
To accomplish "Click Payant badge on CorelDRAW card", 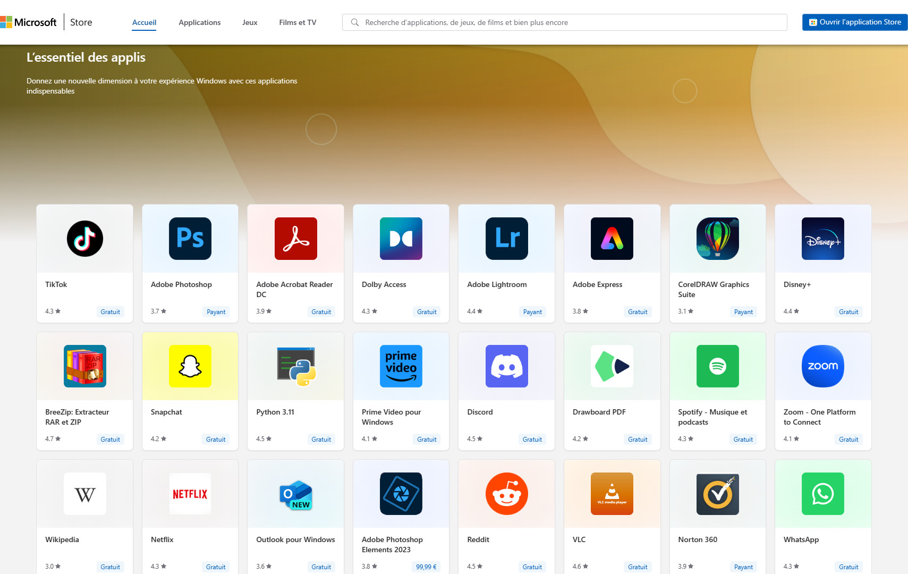I will [x=743, y=312].
